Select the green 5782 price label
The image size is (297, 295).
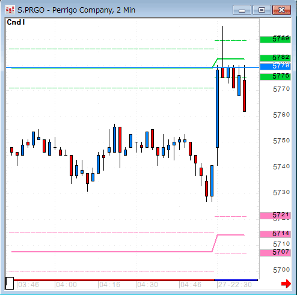click(275, 58)
